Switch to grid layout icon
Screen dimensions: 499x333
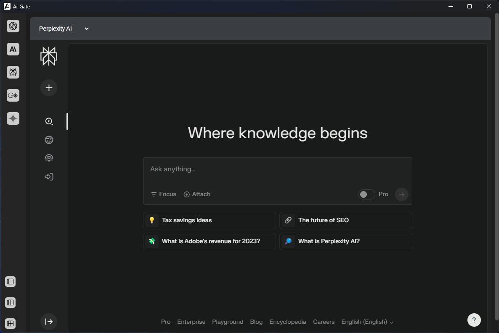[x=10, y=323]
